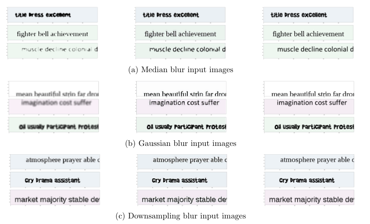Select the moderately blurred 'imagination cost suffer' image
The image size is (370, 224).
click(x=181, y=106)
